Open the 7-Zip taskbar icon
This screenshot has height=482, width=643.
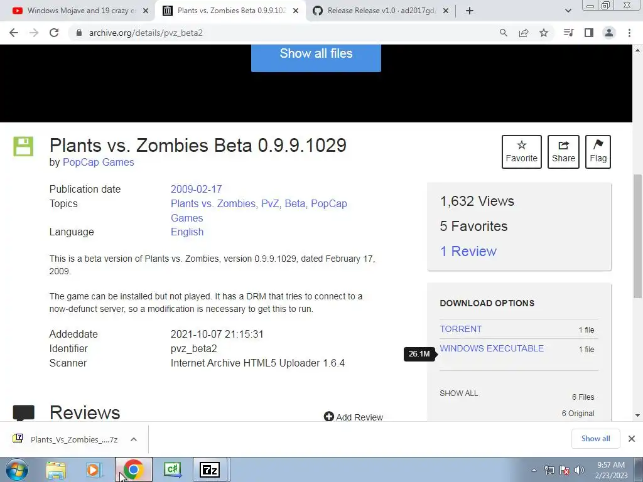[210, 469]
